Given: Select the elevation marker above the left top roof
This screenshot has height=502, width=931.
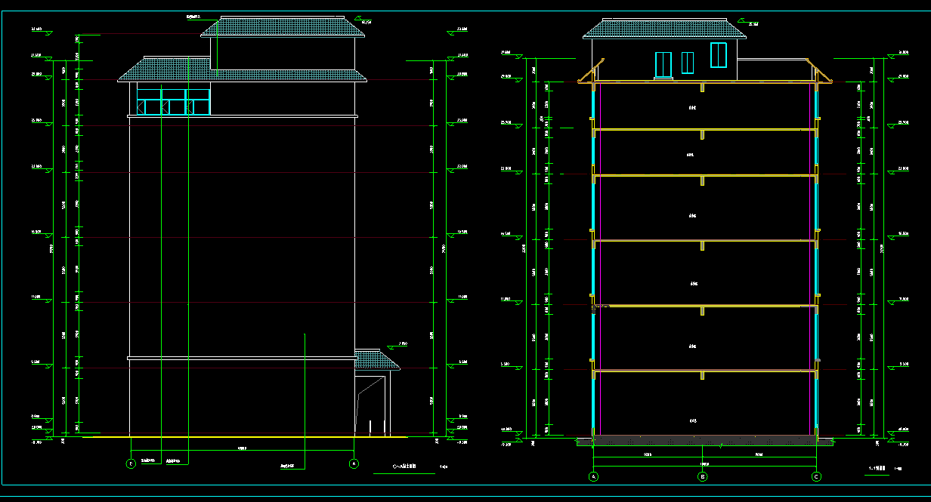Looking at the screenshot, I should coord(366,21).
